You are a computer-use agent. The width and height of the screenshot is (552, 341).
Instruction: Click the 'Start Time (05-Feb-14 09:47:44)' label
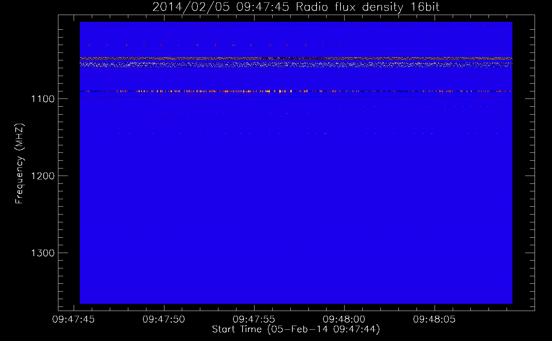tap(296, 329)
